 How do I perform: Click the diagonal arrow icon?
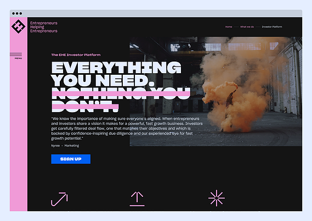tap(59, 199)
